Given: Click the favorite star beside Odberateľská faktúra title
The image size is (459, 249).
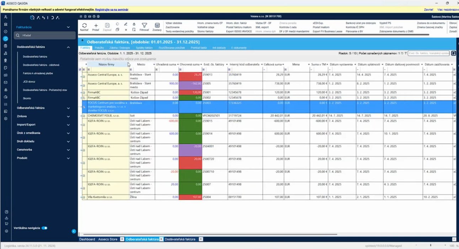Looking at the screenshot, I should (82, 41).
